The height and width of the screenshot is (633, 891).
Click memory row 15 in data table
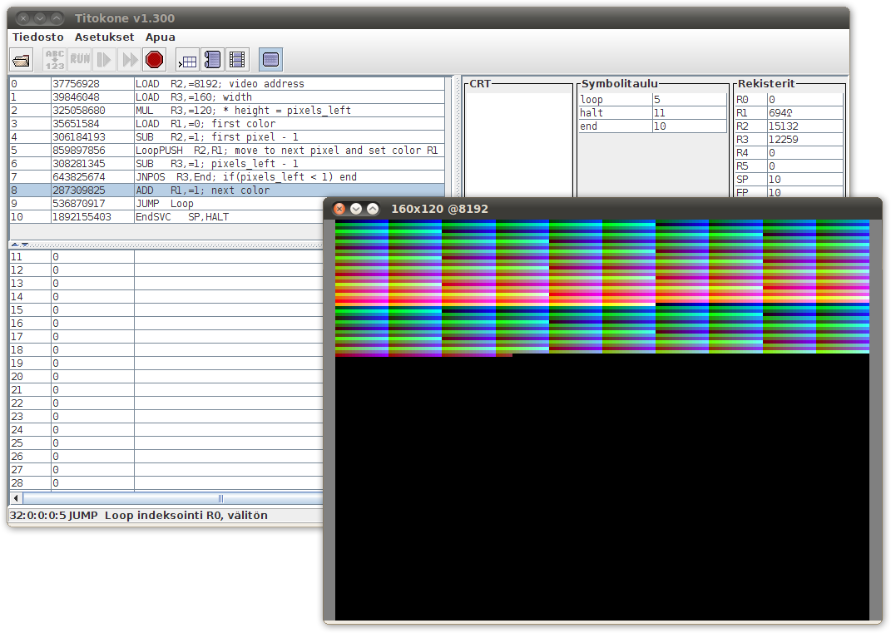[166, 309]
